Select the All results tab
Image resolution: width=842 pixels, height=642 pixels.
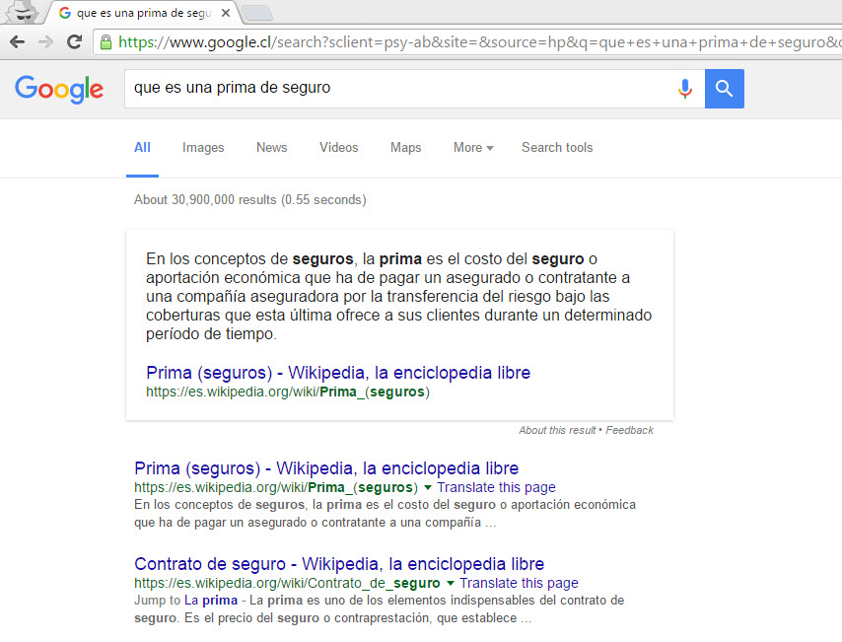[x=142, y=148]
